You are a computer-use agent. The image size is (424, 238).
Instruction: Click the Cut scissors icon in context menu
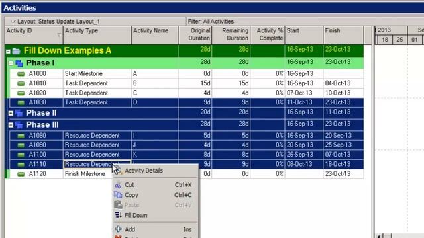coord(118,185)
